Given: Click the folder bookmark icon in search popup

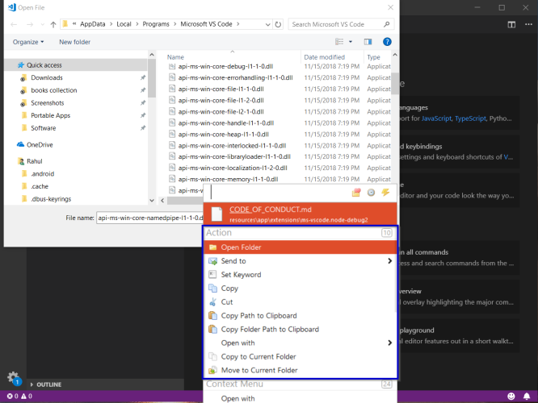Looking at the screenshot, I should (x=356, y=193).
